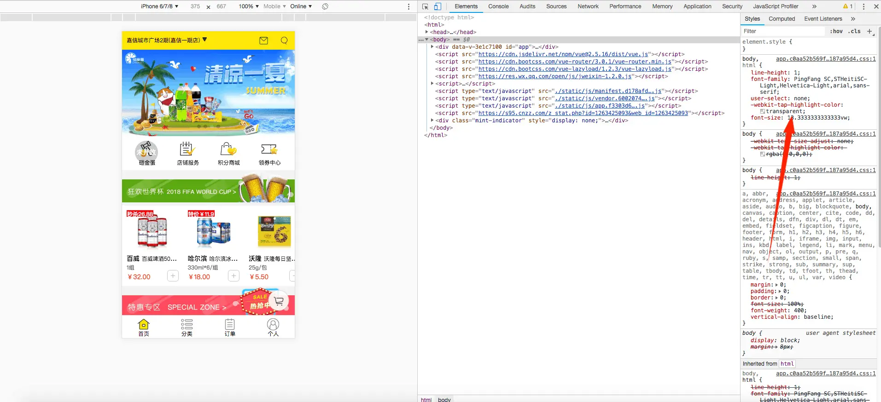Toggle the .cls class editor
881x402 pixels.
pyautogui.click(x=855, y=31)
